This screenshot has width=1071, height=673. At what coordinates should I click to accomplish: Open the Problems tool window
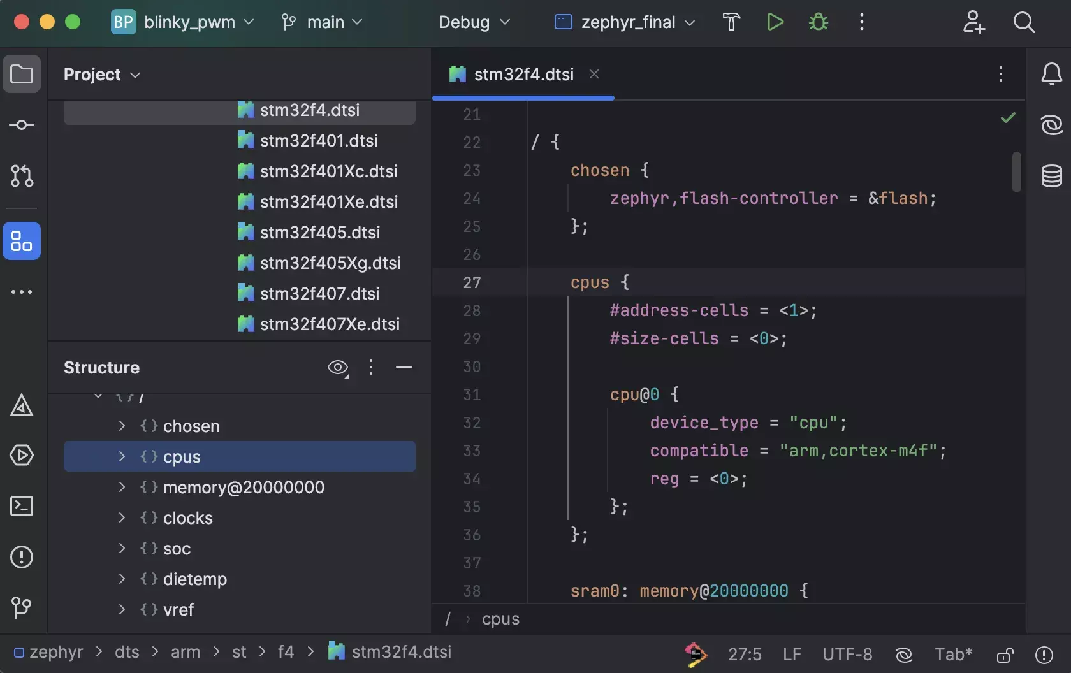point(22,557)
